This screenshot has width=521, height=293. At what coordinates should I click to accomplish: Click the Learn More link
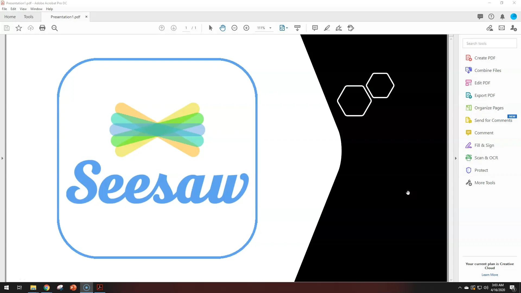[490, 274]
